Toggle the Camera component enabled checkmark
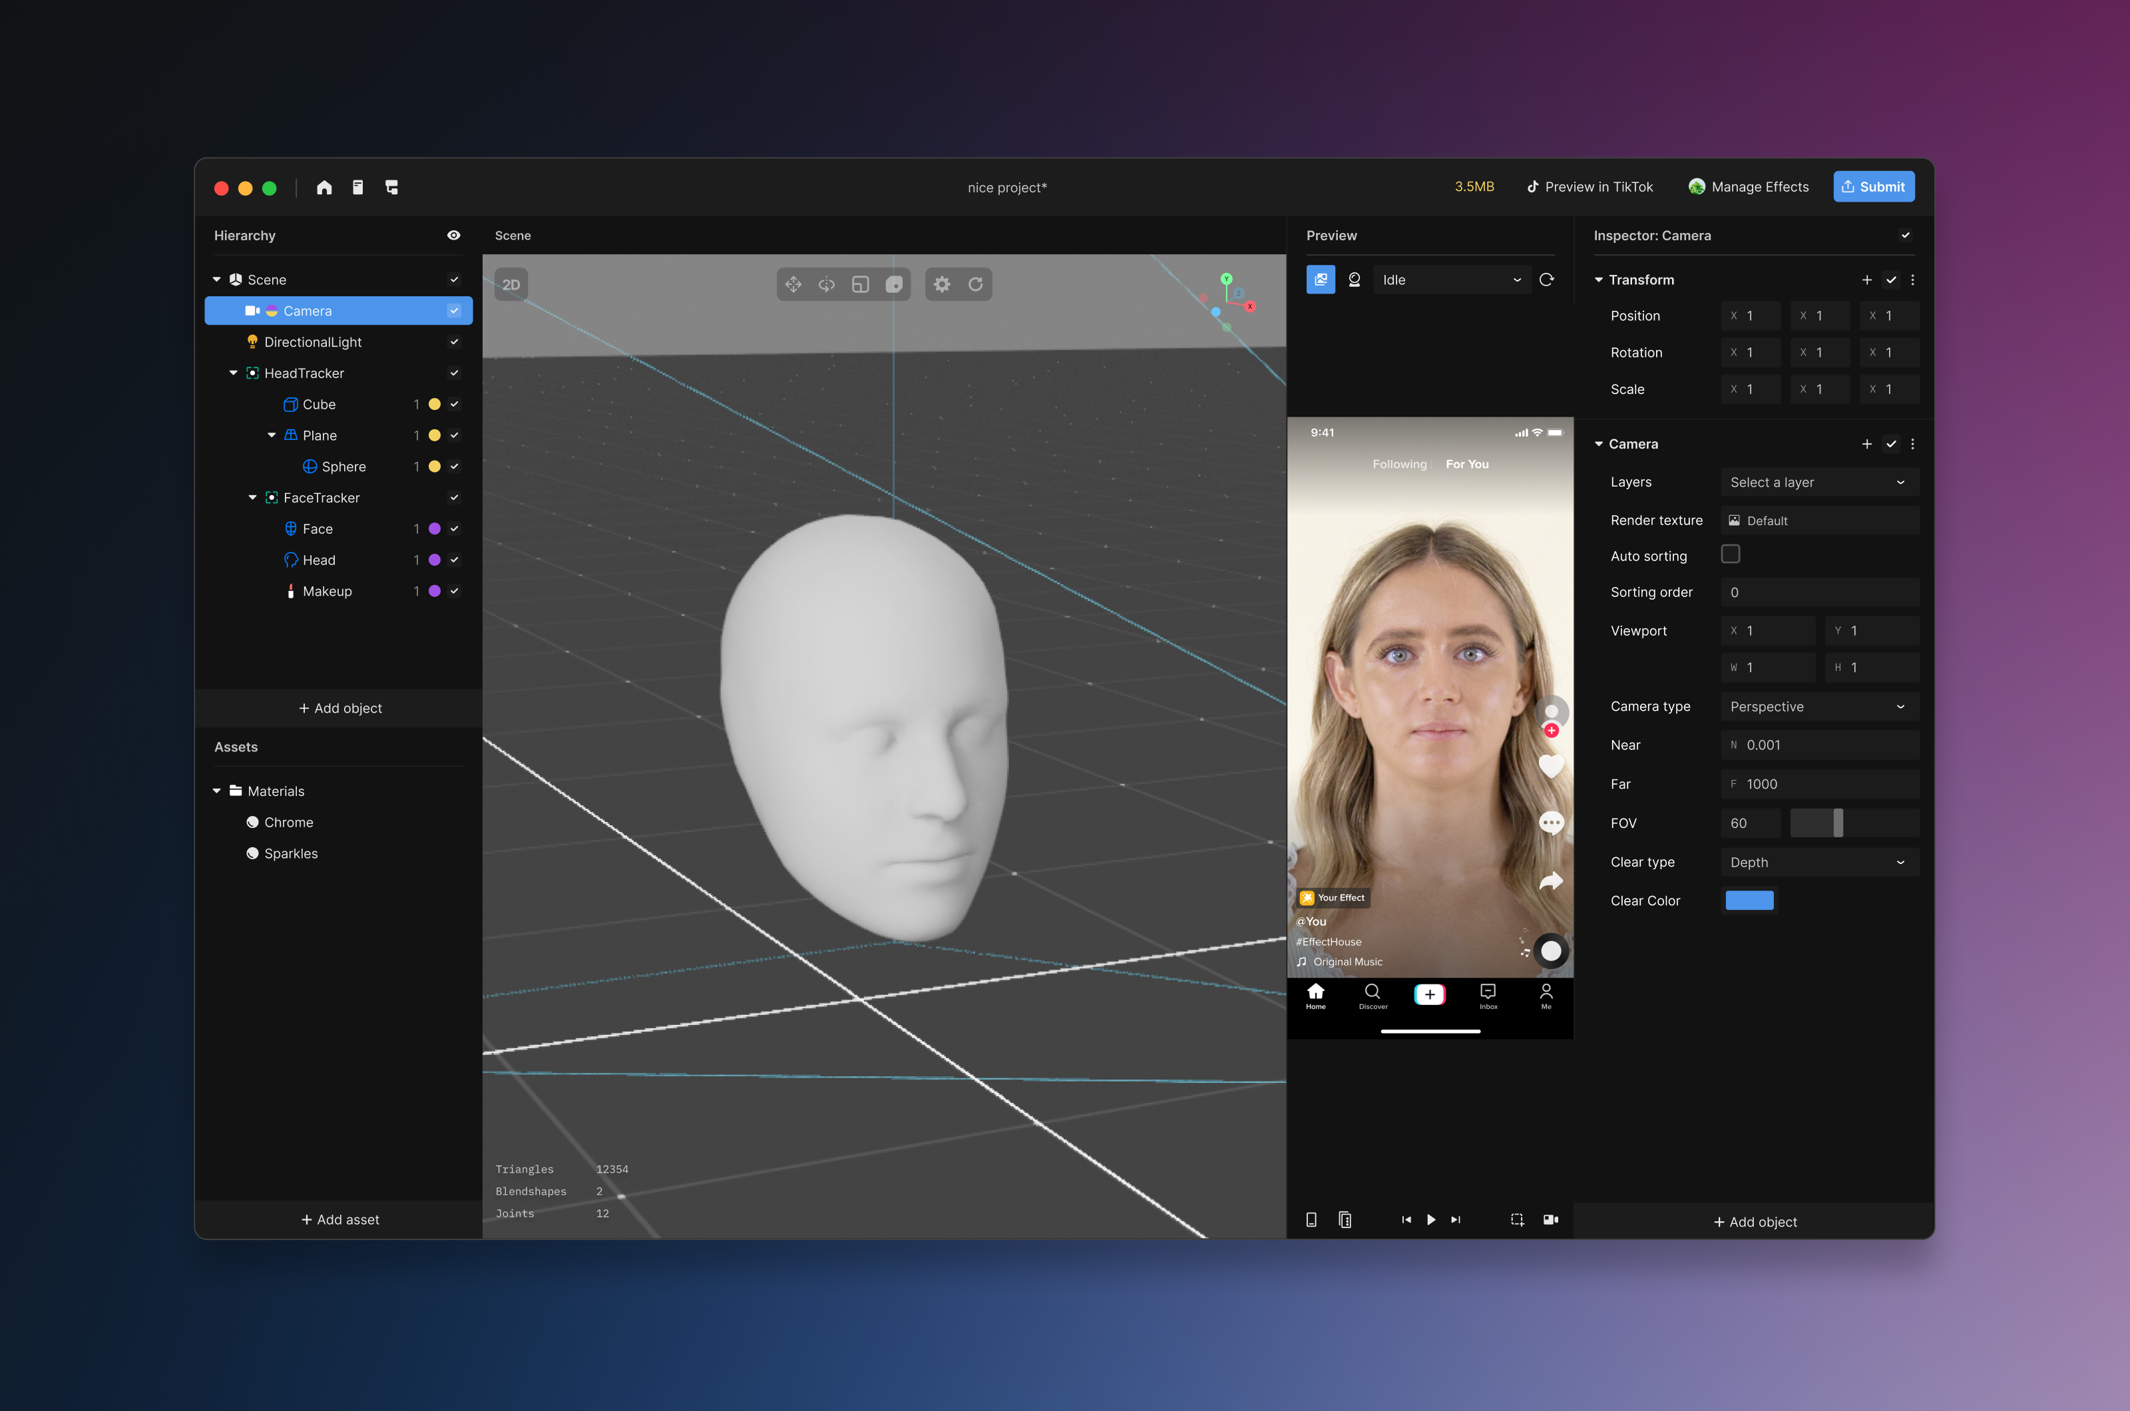 click(x=1892, y=444)
